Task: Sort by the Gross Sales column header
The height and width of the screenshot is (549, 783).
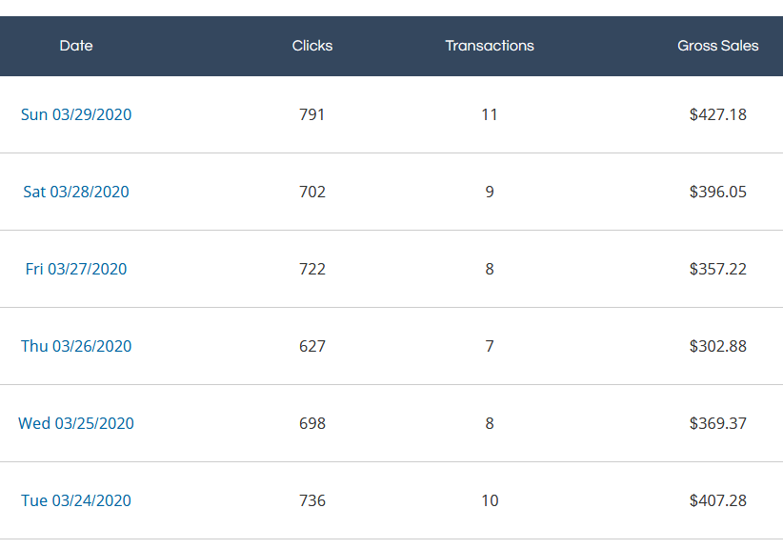Action: click(717, 46)
